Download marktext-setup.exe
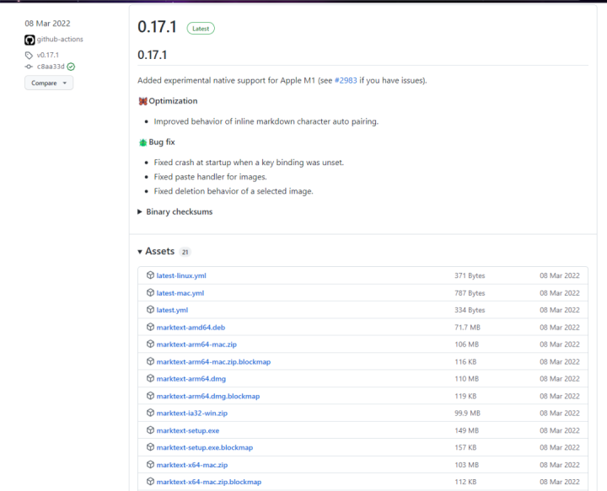Screen dimensions: 607x491 [x=188, y=430]
